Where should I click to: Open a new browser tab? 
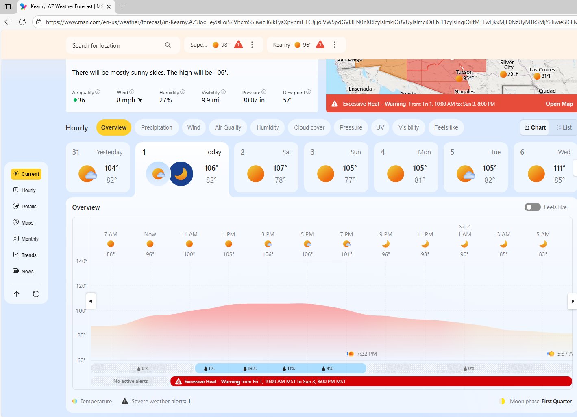coord(122,6)
